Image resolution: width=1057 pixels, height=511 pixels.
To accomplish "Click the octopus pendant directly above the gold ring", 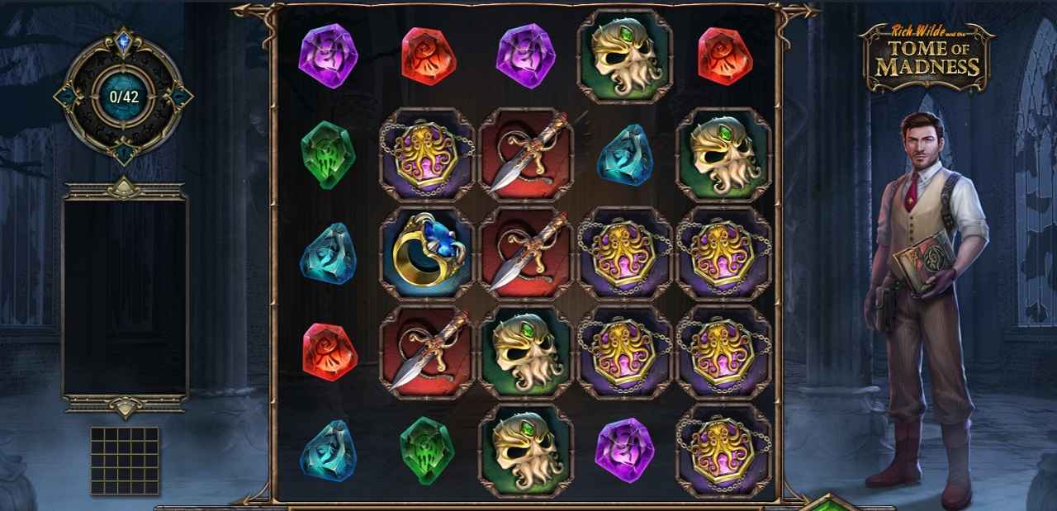I will tap(427, 154).
